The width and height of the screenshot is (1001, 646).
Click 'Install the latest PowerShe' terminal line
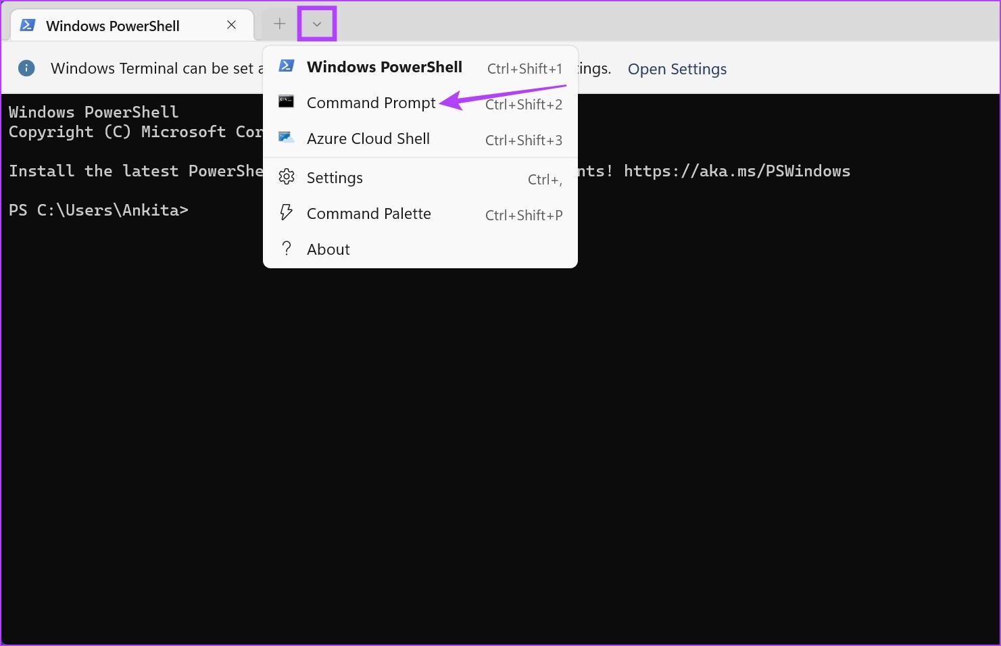[136, 171]
